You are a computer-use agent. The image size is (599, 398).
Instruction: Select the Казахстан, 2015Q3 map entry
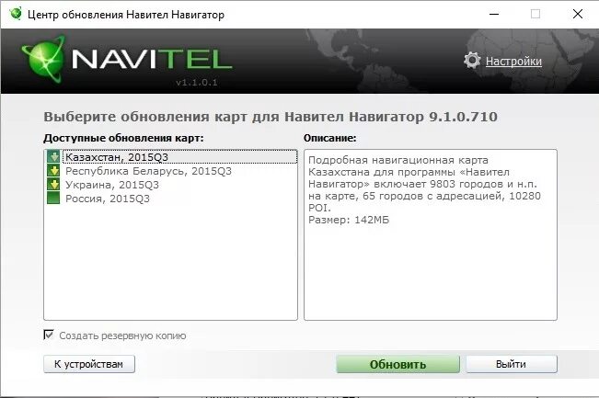[171, 157]
